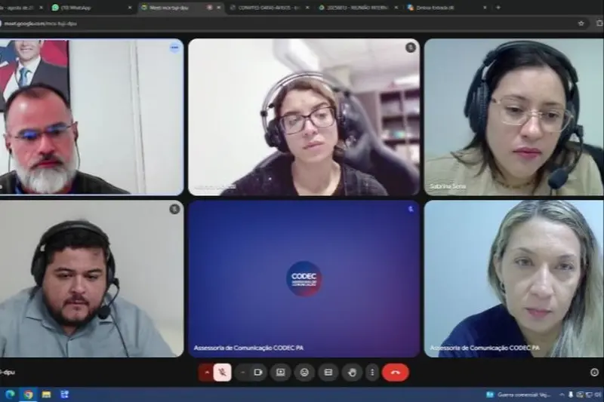The height and width of the screenshot is (402, 604).
Task: Open the icon at the bottom-right of Meet
Action: [x=594, y=372]
